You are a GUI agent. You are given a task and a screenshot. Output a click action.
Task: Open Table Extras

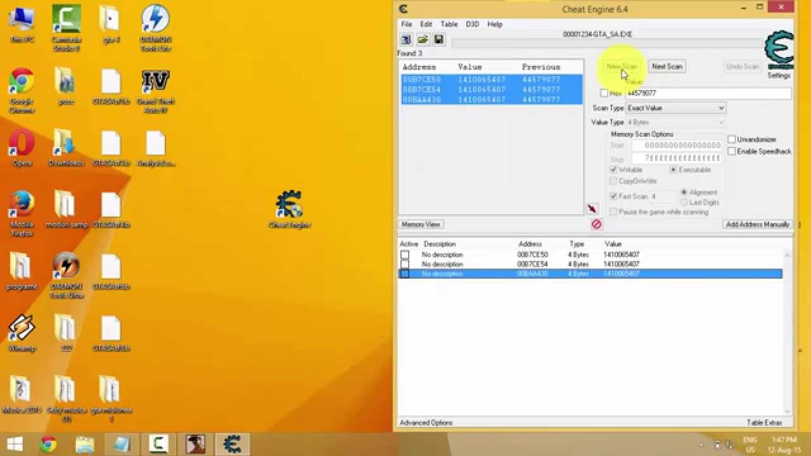[x=764, y=422]
